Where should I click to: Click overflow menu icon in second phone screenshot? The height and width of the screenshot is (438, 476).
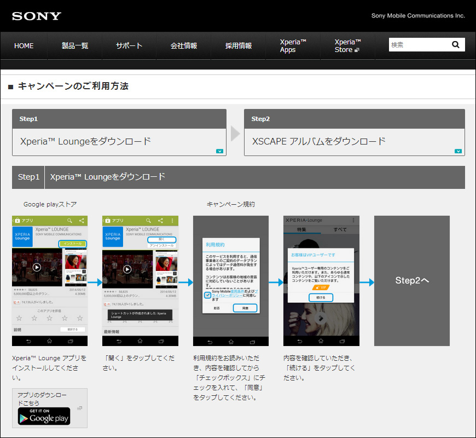[x=172, y=221]
